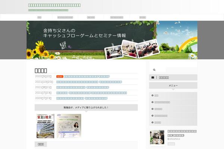Viewport: 224px width, 149px height.
Task: Click the blackboard banner image with sunflowers
Action: [112, 40]
